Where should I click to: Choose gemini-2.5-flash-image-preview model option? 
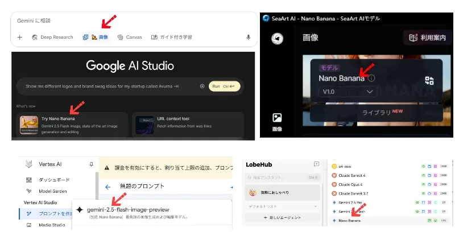click(152, 213)
